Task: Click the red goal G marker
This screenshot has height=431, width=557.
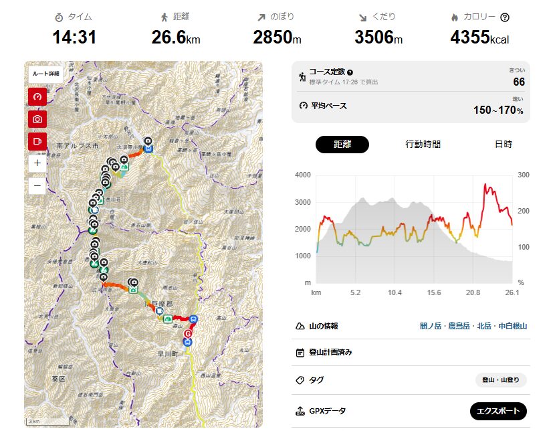Action: [188, 333]
